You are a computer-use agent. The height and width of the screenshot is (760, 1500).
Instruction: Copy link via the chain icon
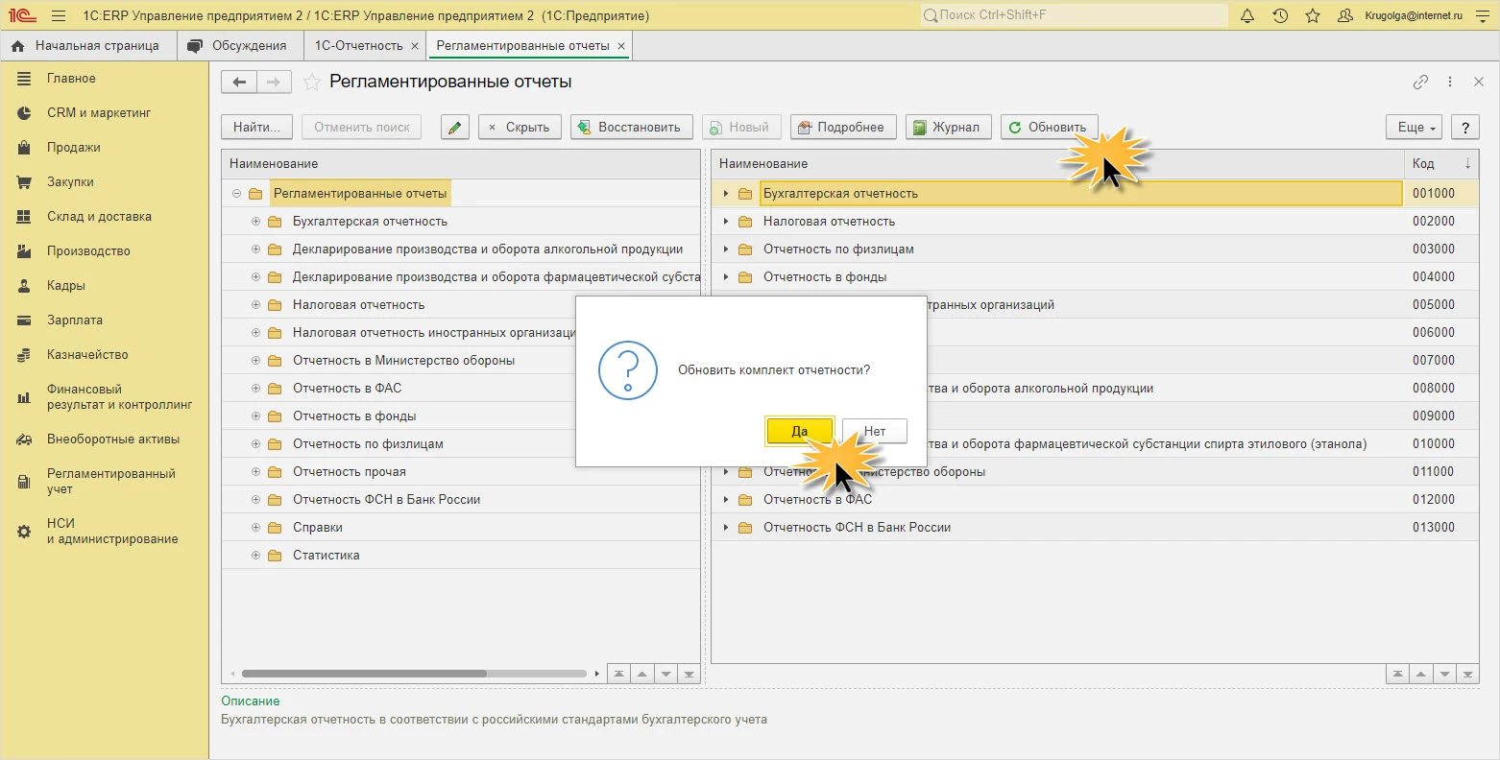pyautogui.click(x=1420, y=83)
